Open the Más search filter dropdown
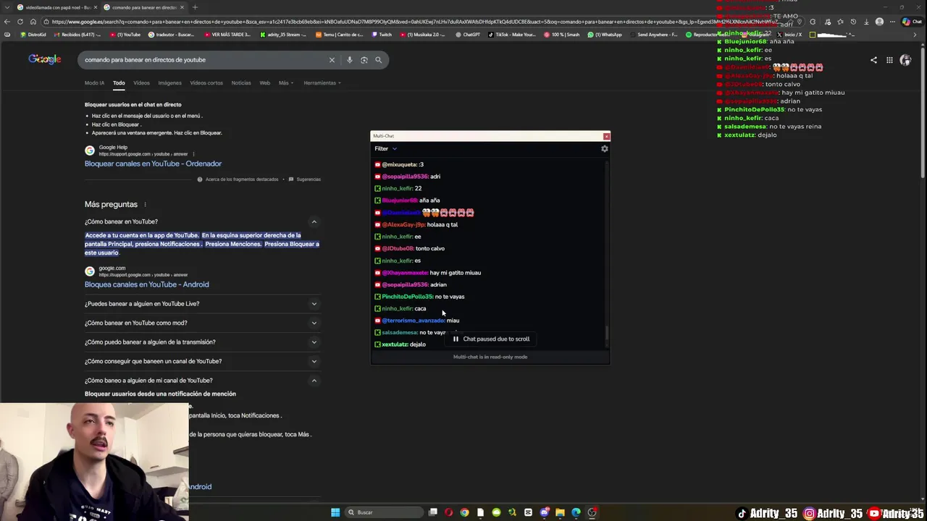 coord(286,82)
